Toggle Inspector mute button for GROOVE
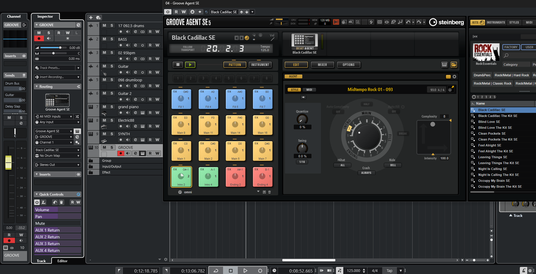This screenshot has width=536, height=274. pos(39,33)
